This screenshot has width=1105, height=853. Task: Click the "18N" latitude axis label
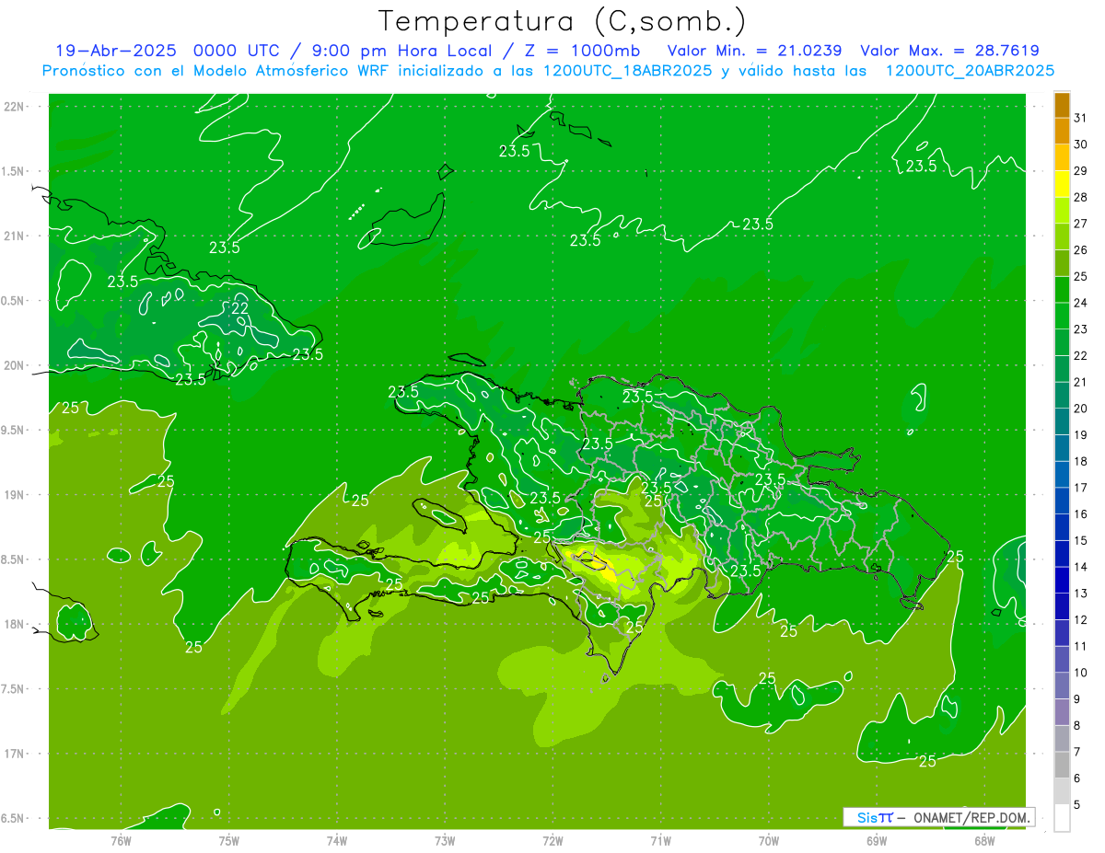click(16, 624)
